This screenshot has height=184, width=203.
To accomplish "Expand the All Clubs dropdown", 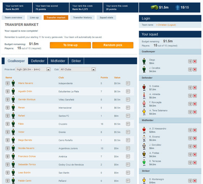I will (78, 69).
